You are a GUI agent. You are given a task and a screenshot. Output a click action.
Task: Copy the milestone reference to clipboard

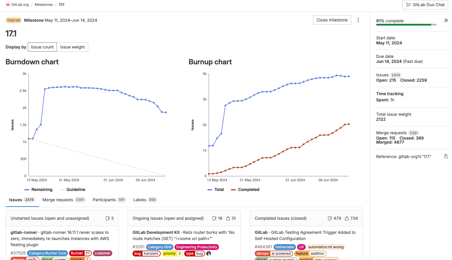446,157
